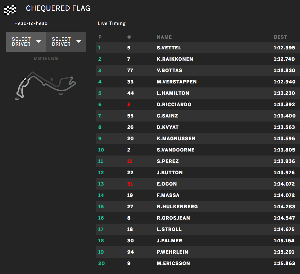Click S.Perez's best time 1:13.936
The image size is (300, 274).
[284, 161]
